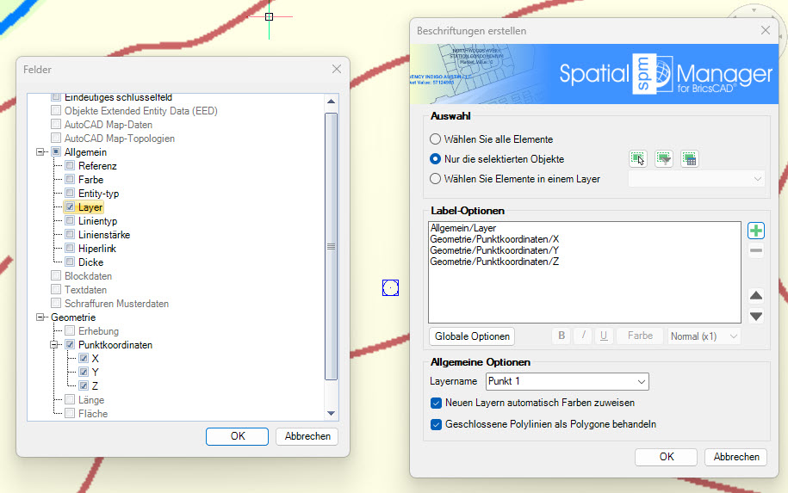Select 'Wählen Sie alle Elemente' radio option
Viewport: 788px width, 493px height.
(x=435, y=139)
